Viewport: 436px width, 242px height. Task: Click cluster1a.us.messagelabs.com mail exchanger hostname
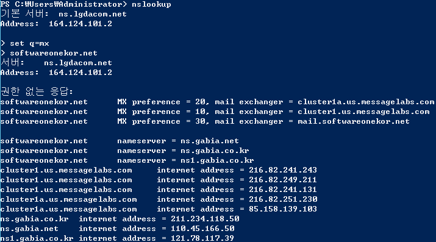366,102
